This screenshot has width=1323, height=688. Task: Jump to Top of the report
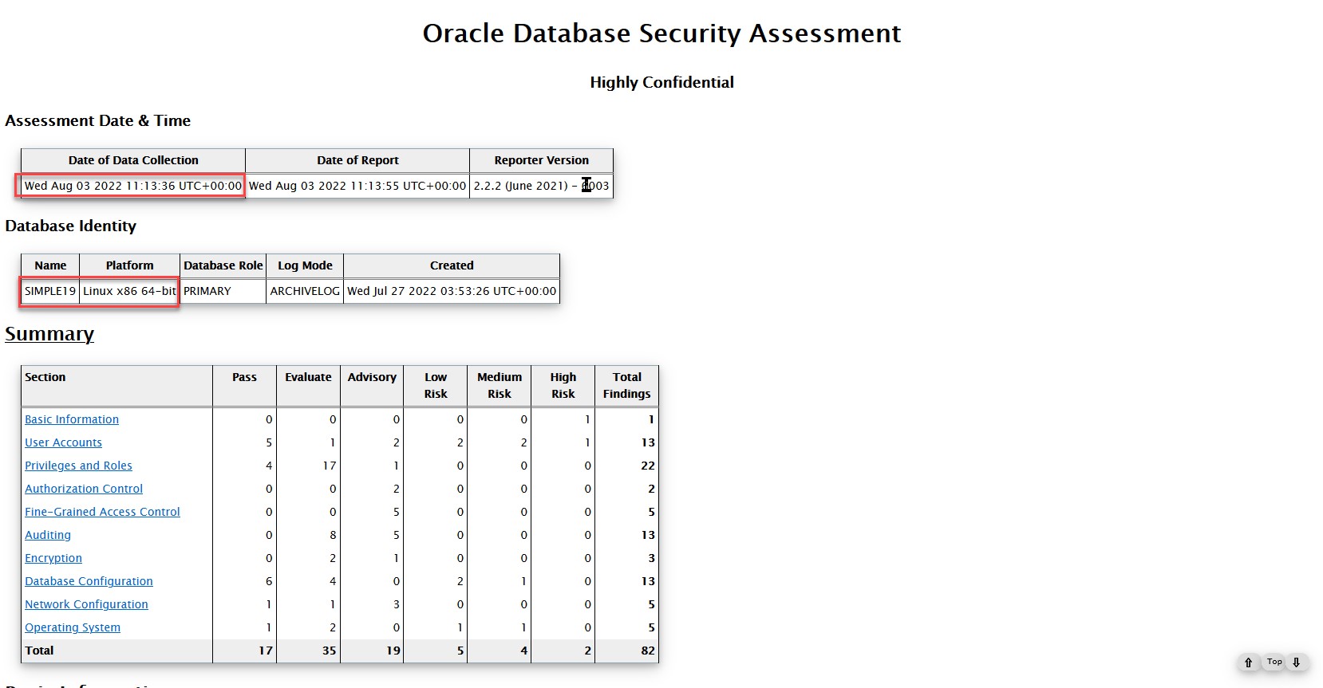pos(1274,662)
